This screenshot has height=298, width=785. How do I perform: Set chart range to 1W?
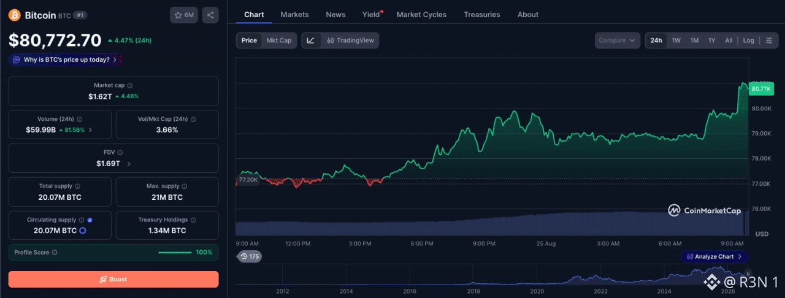676,40
